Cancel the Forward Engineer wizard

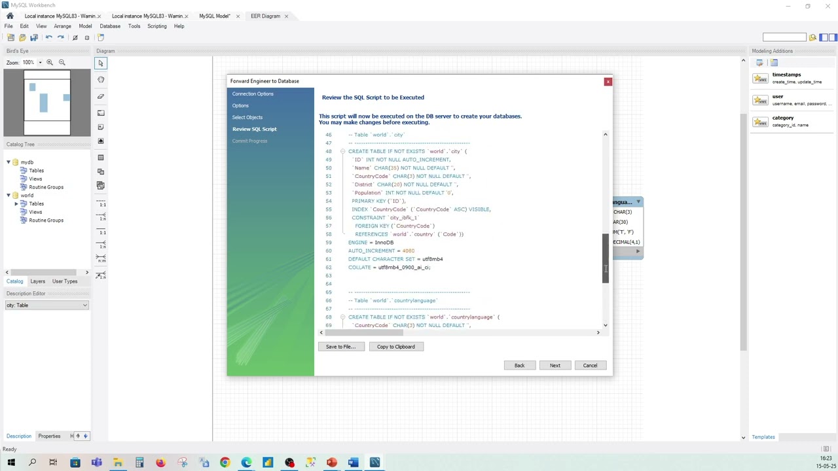(x=590, y=365)
